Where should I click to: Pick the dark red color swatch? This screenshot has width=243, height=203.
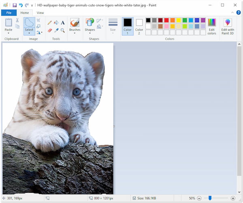pos(160,20)
